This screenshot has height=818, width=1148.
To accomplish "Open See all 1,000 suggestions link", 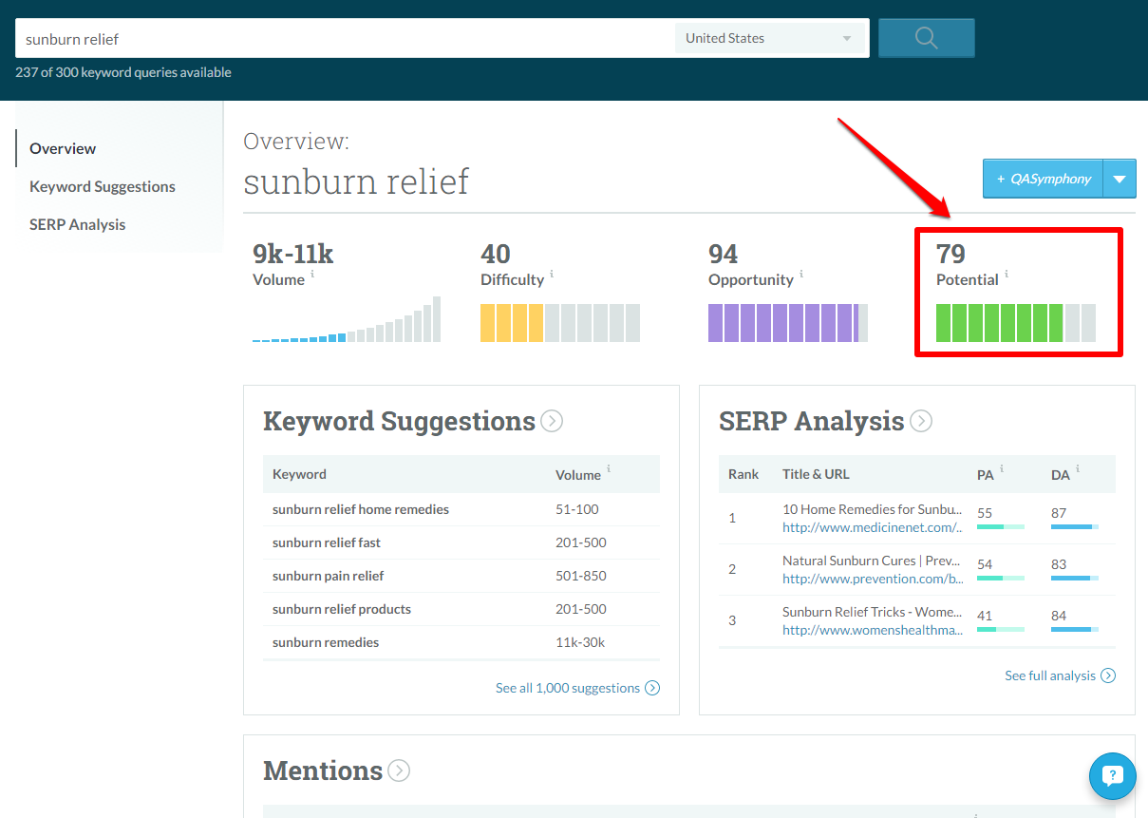I will point(568,688).
